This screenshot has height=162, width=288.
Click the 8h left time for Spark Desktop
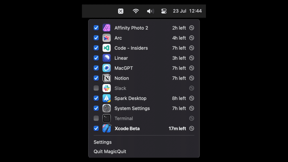tap(179, 98)
